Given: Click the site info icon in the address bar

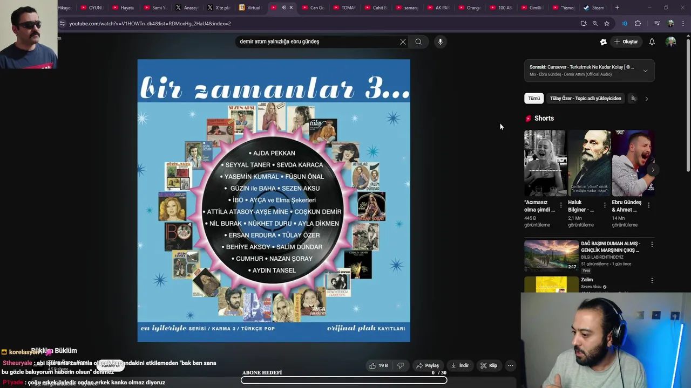Looking at the screenshot, I should point(63,24).
